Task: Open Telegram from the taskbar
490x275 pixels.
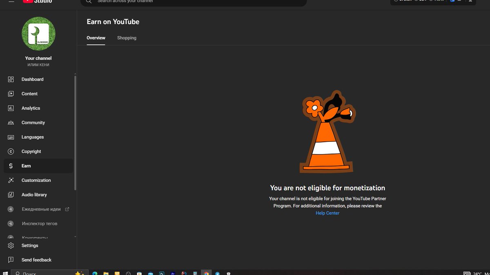Action: tap(218, 273)
